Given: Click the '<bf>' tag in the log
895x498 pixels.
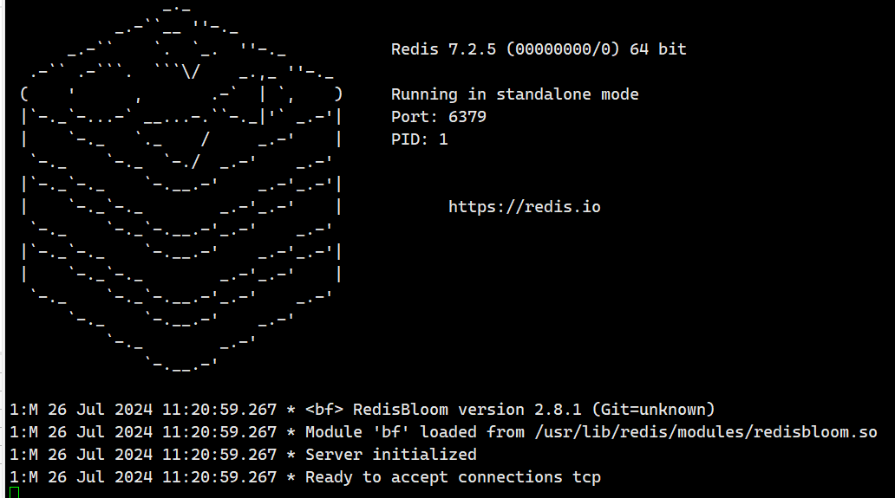Looking at the screenshot, I should click(324, 410).
